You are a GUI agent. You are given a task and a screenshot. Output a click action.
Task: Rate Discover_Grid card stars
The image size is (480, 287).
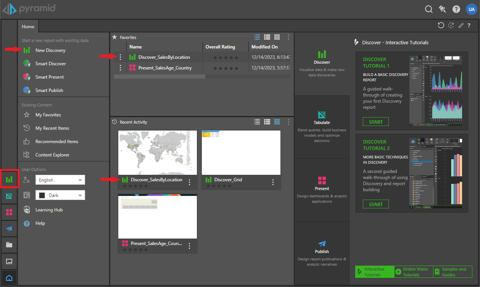pos(218,186)
